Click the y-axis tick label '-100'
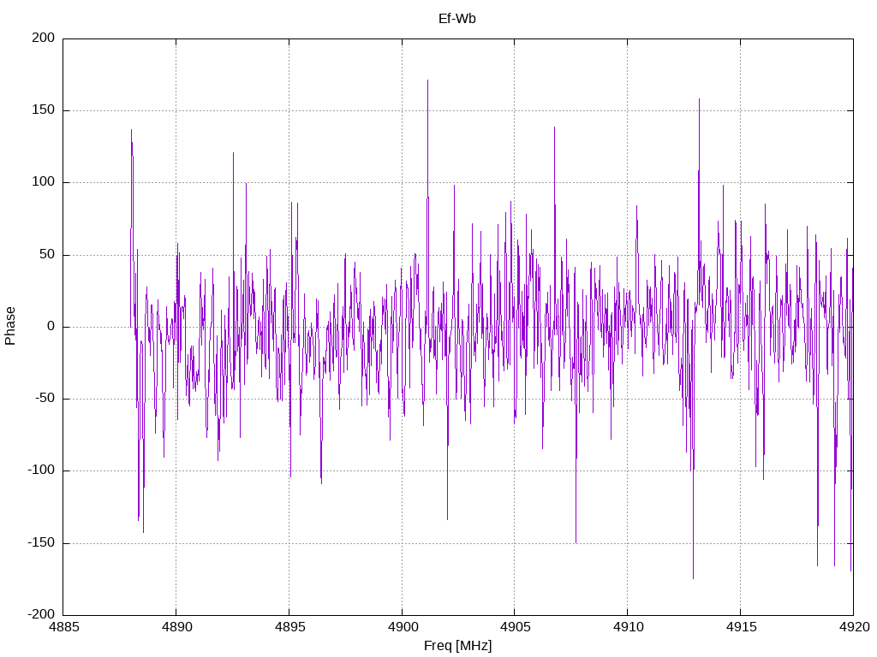 pyautogui.click(x=41, y=471)
